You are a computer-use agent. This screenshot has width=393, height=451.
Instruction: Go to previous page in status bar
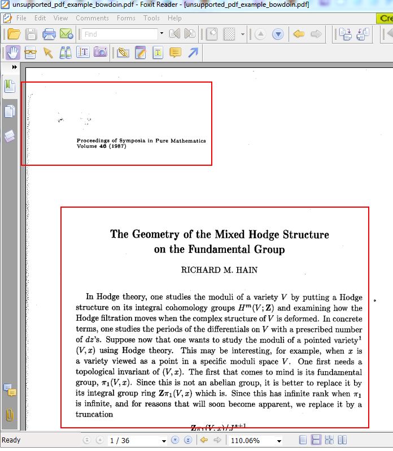[99, 440]
